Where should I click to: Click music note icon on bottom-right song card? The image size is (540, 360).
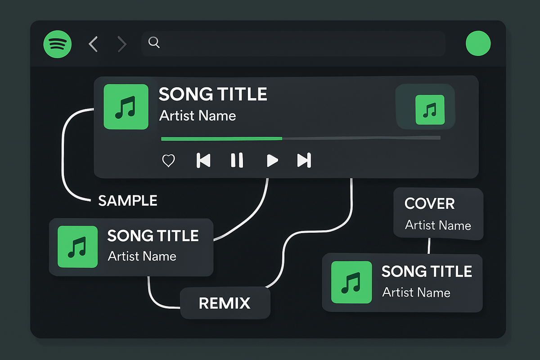click(351, 282)
